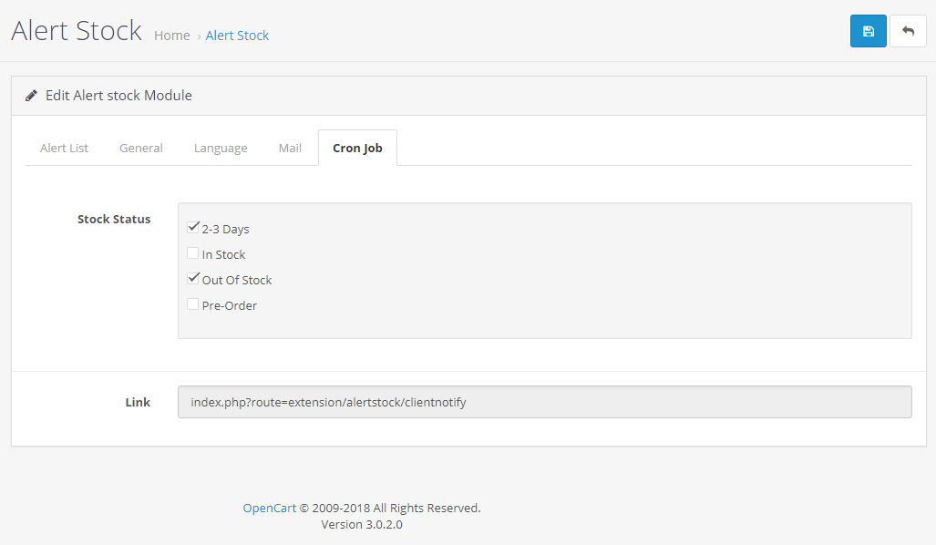This screenshot has height=545, width=936.
Task: Click the bold Link field label
Action: [x=138, y=402]
